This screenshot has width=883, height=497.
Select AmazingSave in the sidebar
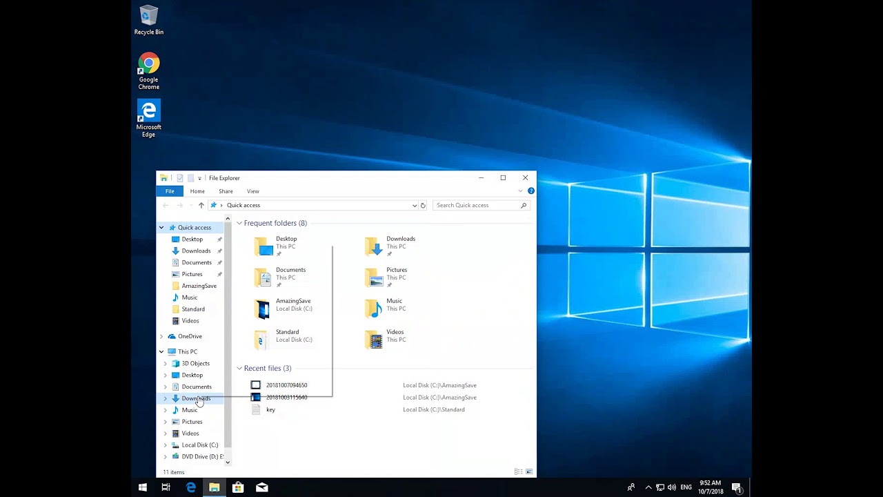[x=199, y=286]
